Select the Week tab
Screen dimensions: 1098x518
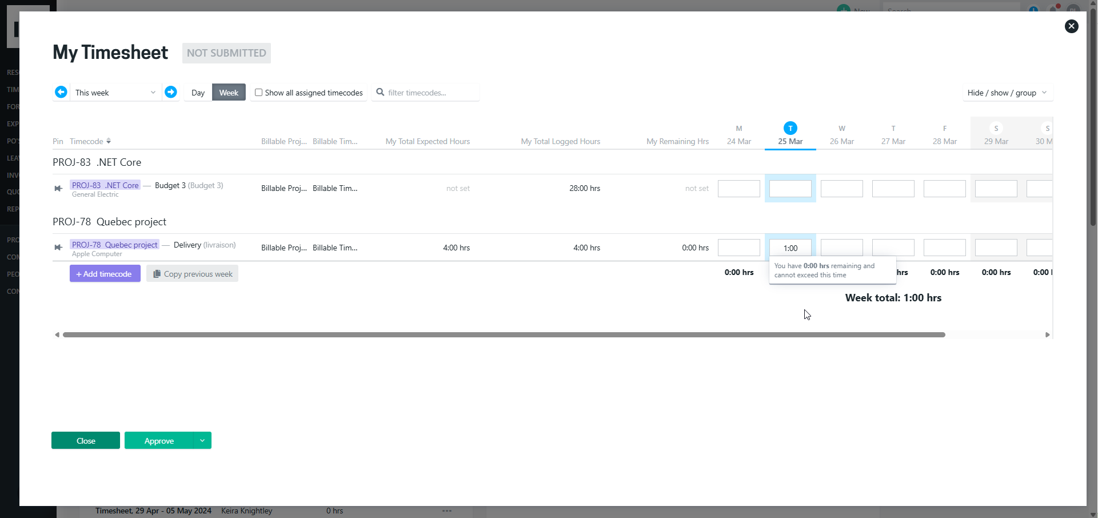(x=228, y=92)
